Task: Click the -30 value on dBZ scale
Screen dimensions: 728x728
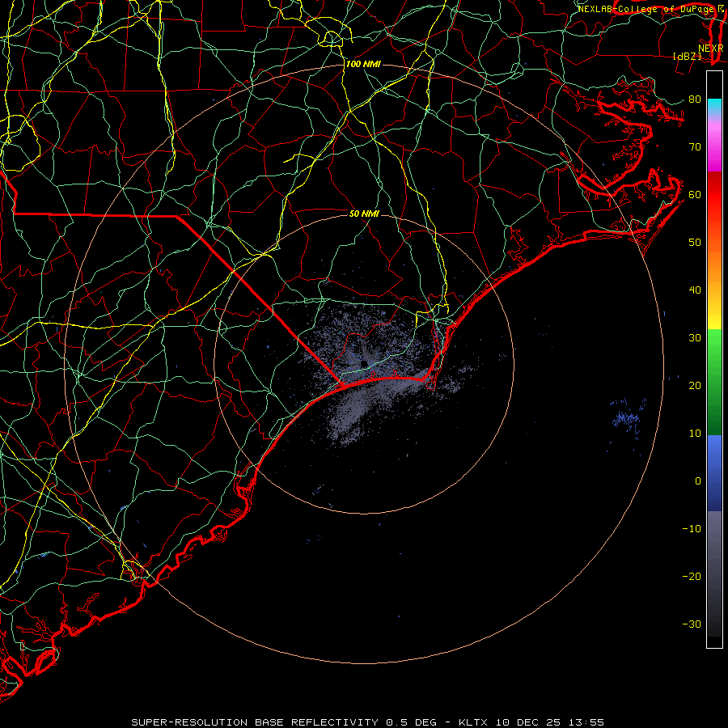Action: [x=692, y=624]
